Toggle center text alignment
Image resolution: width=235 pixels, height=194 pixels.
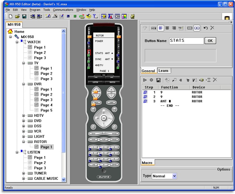[167, 28]
